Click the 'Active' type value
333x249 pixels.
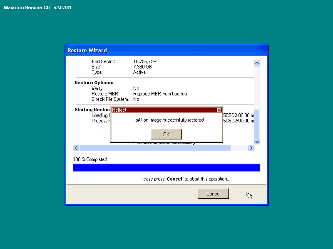click(x=139, y=72)
